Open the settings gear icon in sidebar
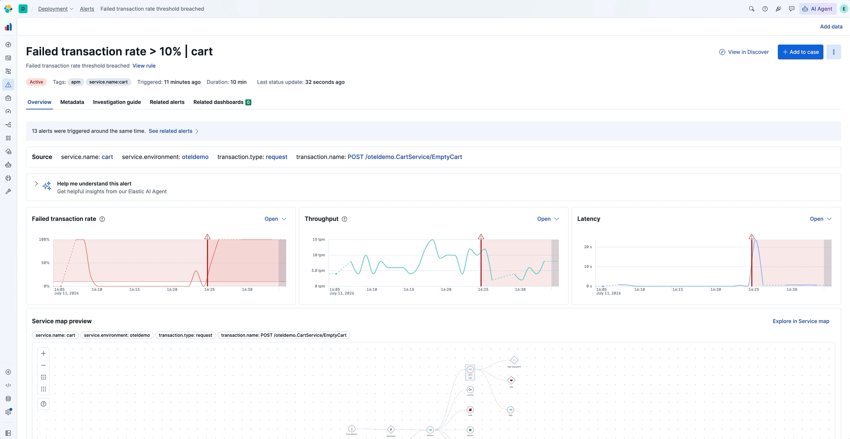 (x=8, y=412)
